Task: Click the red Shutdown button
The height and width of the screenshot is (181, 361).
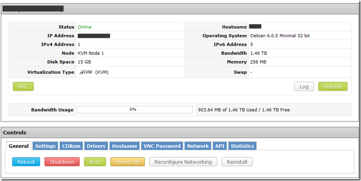Action: click(x=62, y=162)
